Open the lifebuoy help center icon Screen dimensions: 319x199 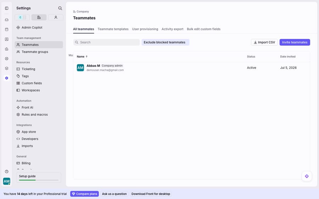7,59
